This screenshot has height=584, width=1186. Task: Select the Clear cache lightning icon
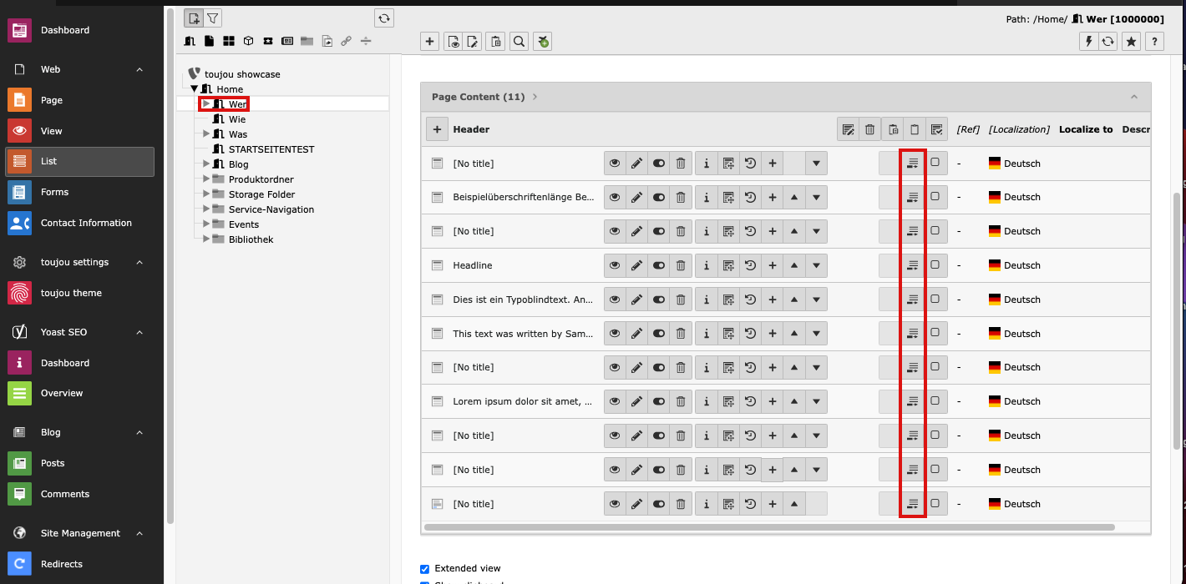1088,41
